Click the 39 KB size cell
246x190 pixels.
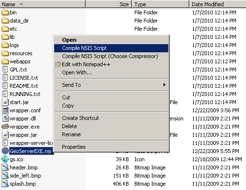122,159
